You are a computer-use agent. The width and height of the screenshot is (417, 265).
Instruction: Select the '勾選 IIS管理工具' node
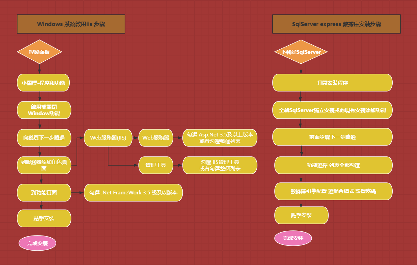[x=220, y=165]
